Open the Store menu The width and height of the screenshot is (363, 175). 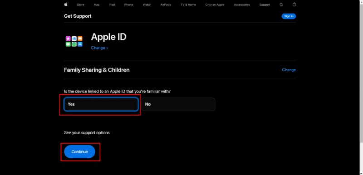click(81, 5)
